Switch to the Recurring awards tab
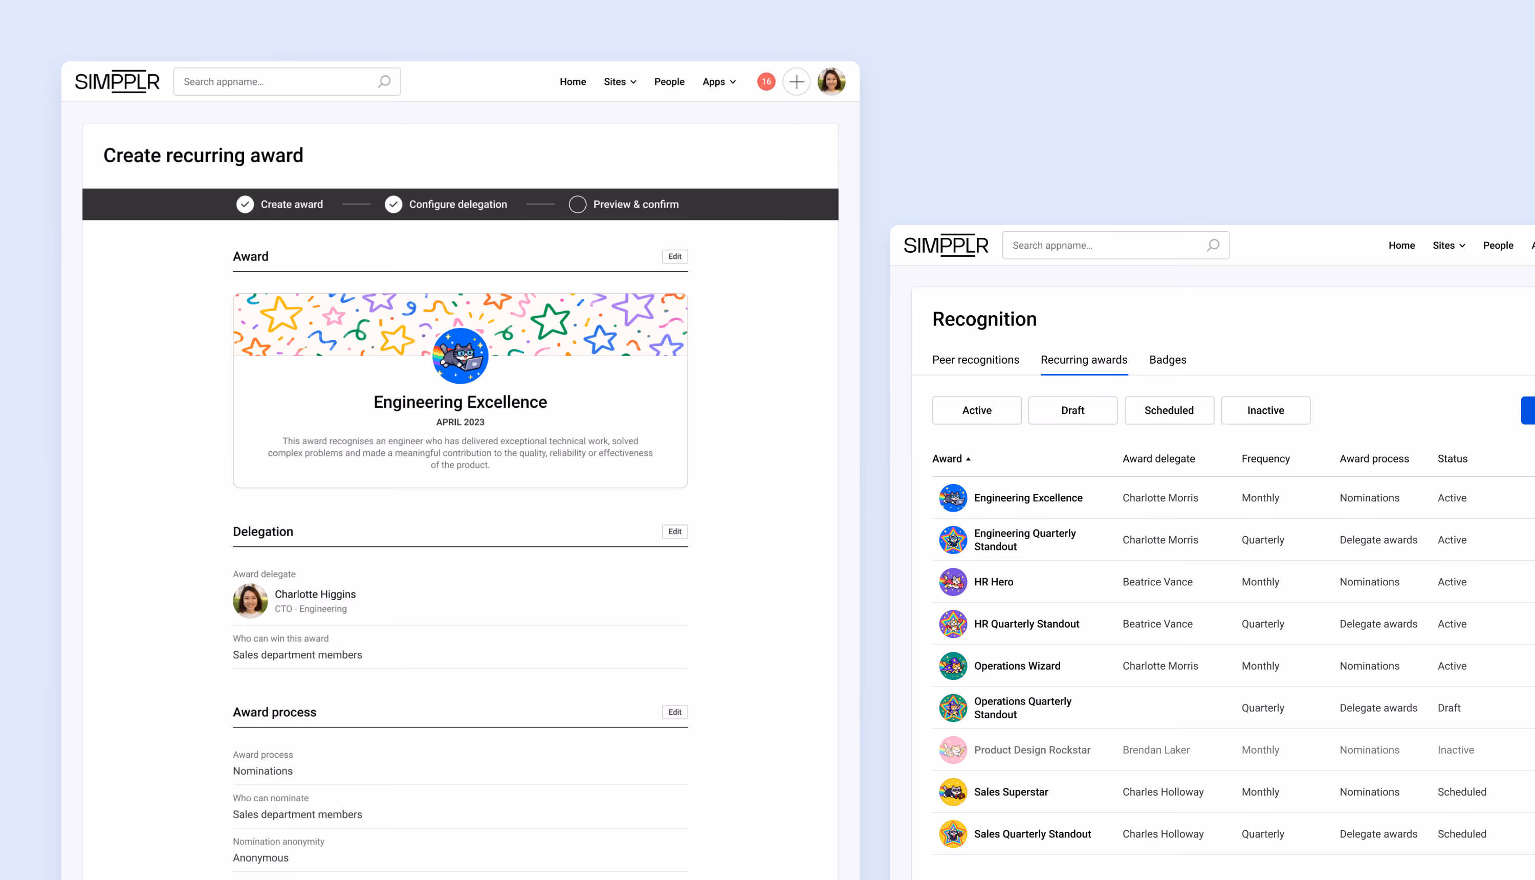The width and height of the screenshot is (1535, 880). click(x=1084, y=360)
